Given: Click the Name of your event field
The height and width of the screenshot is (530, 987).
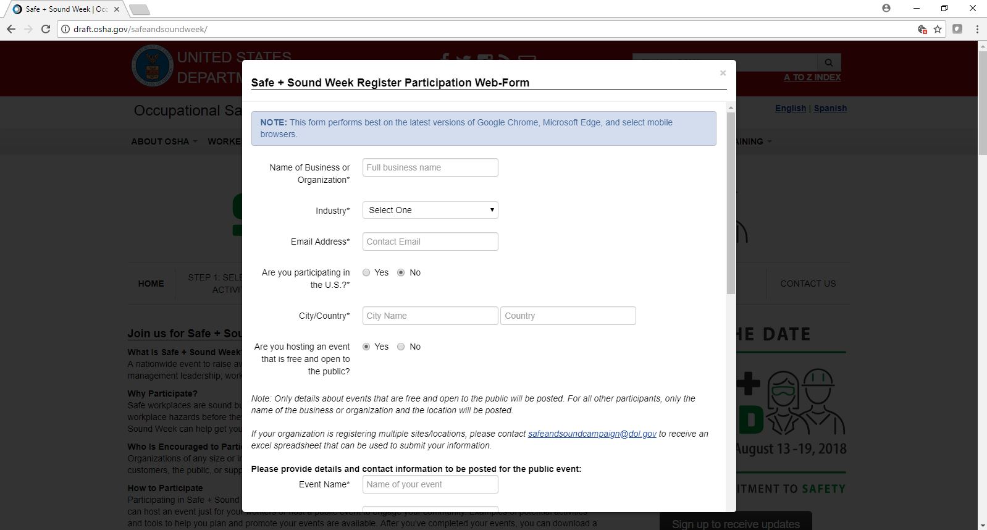Looking at the screenshot, I should pos(430,484).
